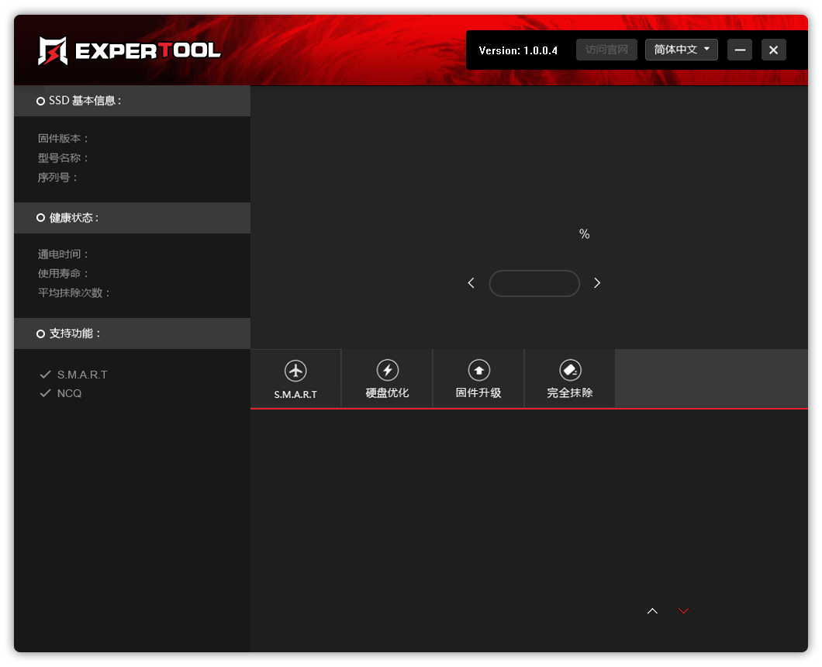
Task: Go to previous drive with left chevron
Action: [471, 283]
